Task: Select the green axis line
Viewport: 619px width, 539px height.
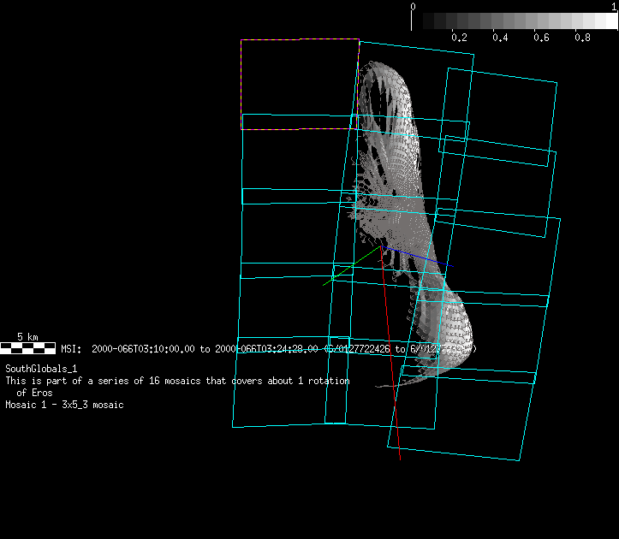Action: click(351, 266)
